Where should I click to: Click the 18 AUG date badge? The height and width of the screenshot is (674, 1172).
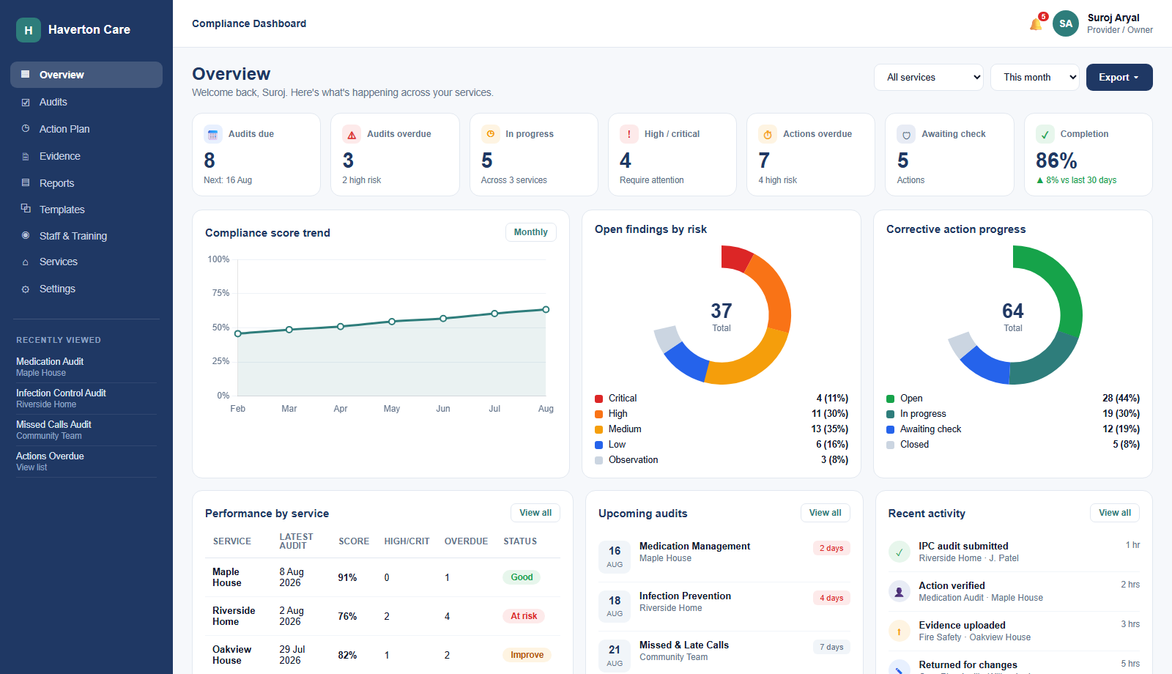click(615, 606)
